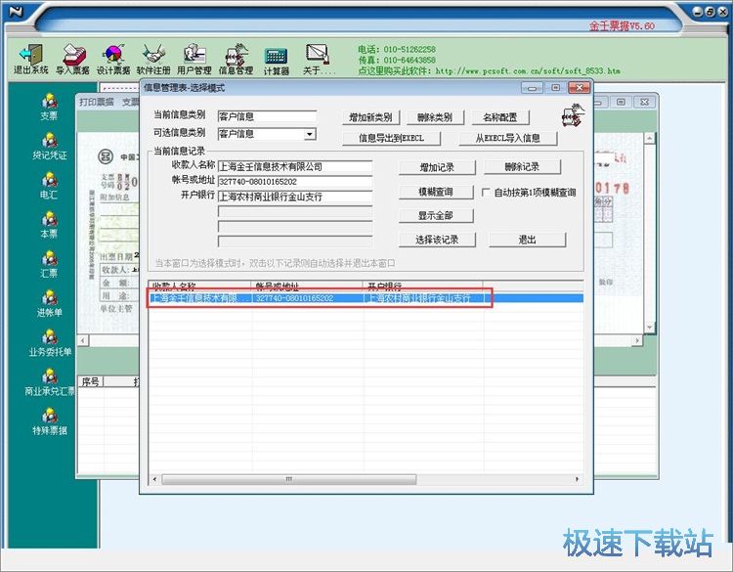The width and height of the screenshot is (733, 572).
Task: Click 名称配置 button
Action: coord(500,117)
